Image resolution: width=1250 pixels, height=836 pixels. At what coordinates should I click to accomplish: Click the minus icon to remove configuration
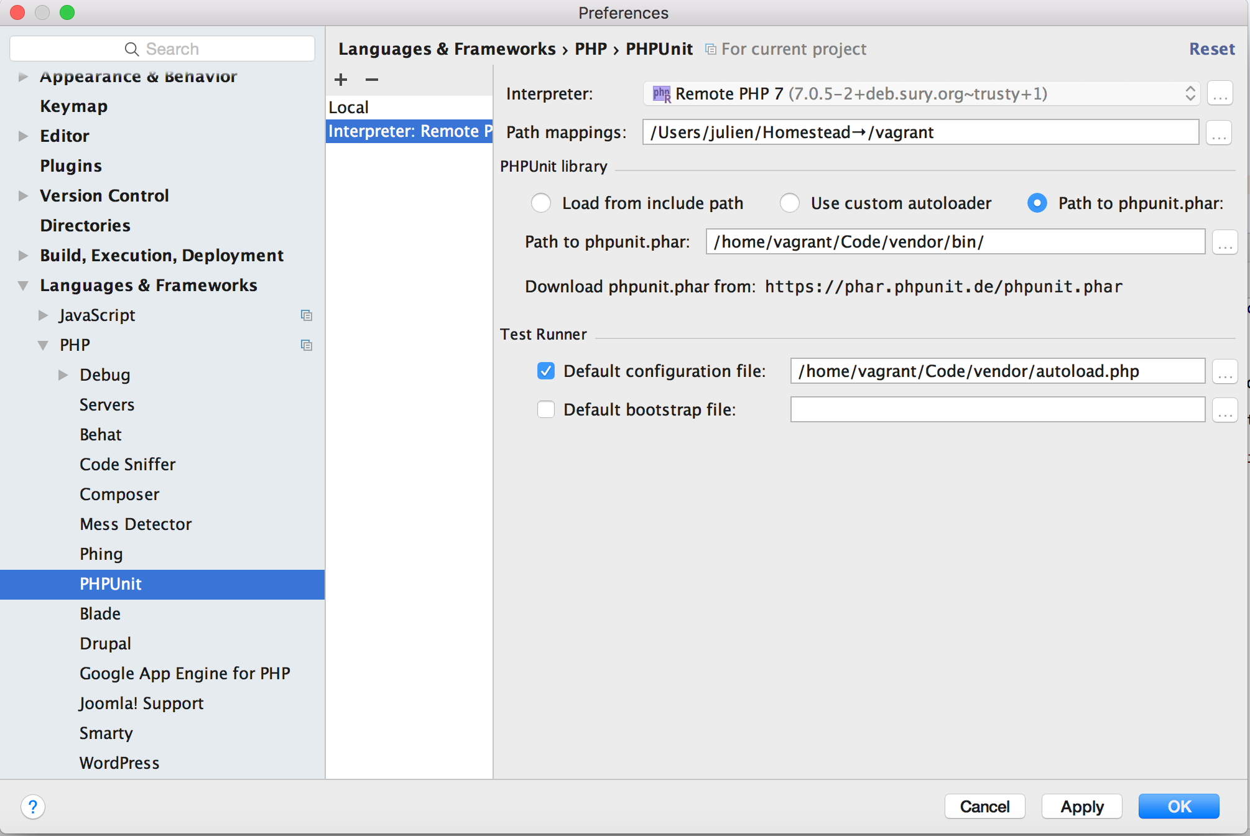click(372, 80)
